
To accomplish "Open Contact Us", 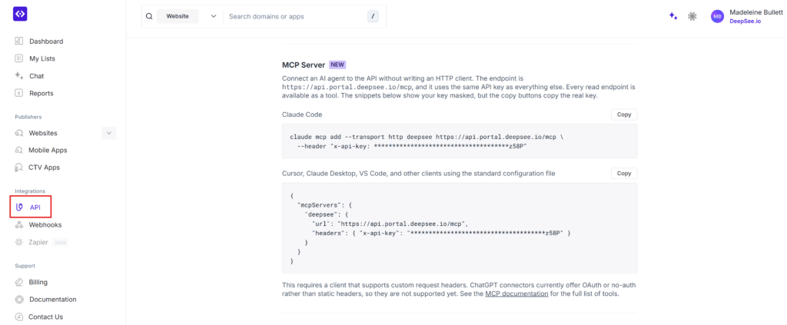I will pyautogui.click(x=45, y=317).
